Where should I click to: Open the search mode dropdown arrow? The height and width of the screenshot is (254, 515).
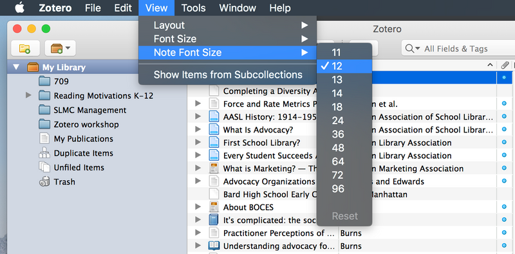[417, 49]
